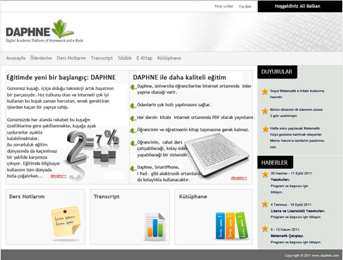The image size is (343, 260).
Task: Select Kütüphane in the navigation bar
Action: pyautogui.click(x=169, y=58)
